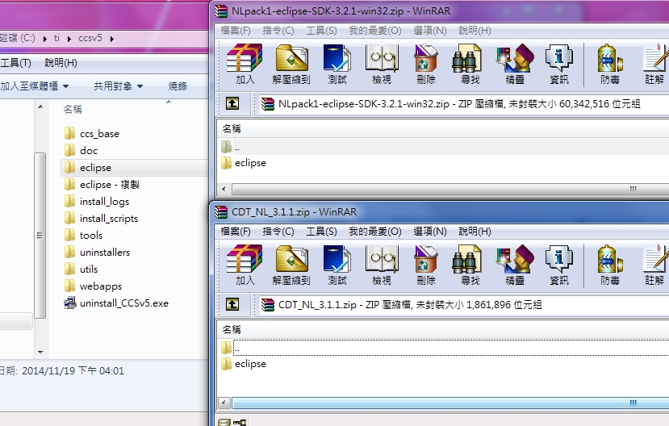
Task: Click Wizard (精靈) icon in NLpack1 WinRAR window
Action: click(515, 64)
